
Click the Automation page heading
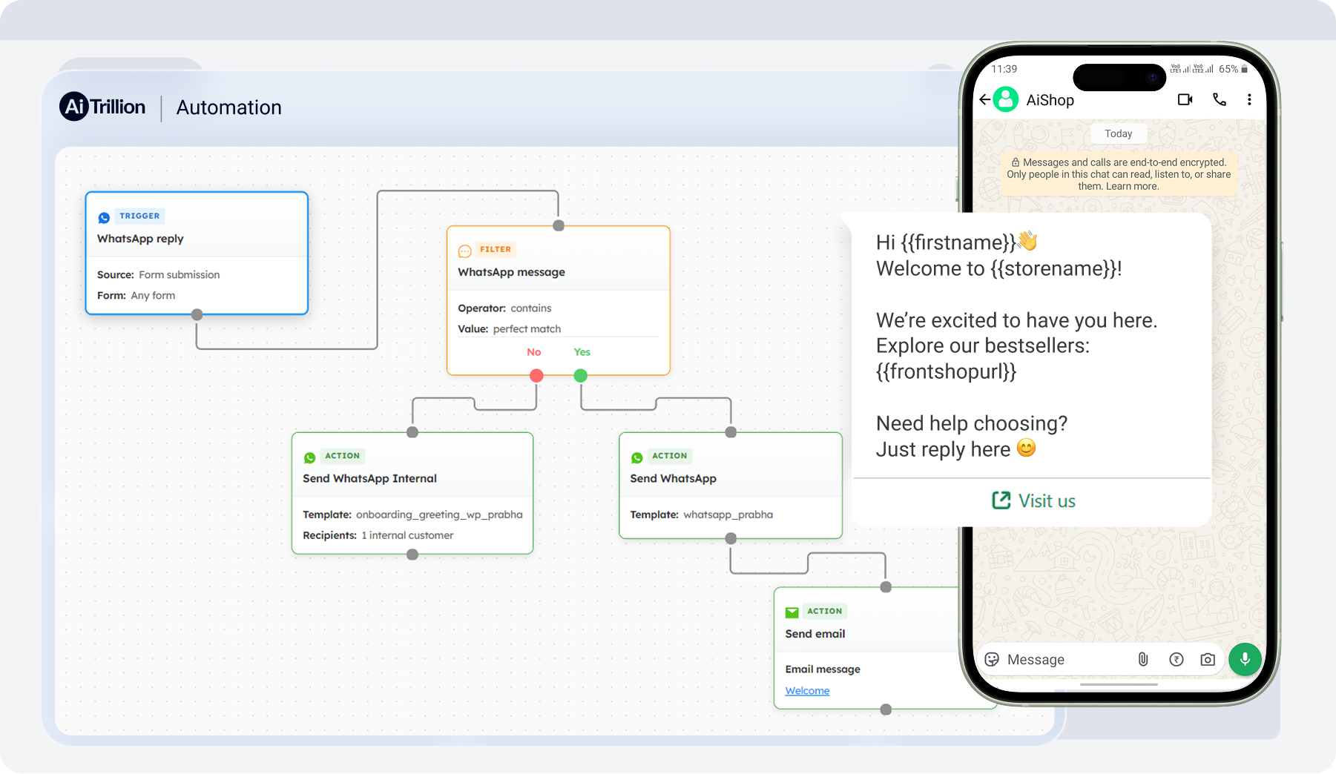pos(228,107)
